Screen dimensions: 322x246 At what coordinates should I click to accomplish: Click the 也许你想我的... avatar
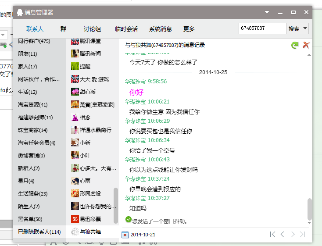click(75, 207)
